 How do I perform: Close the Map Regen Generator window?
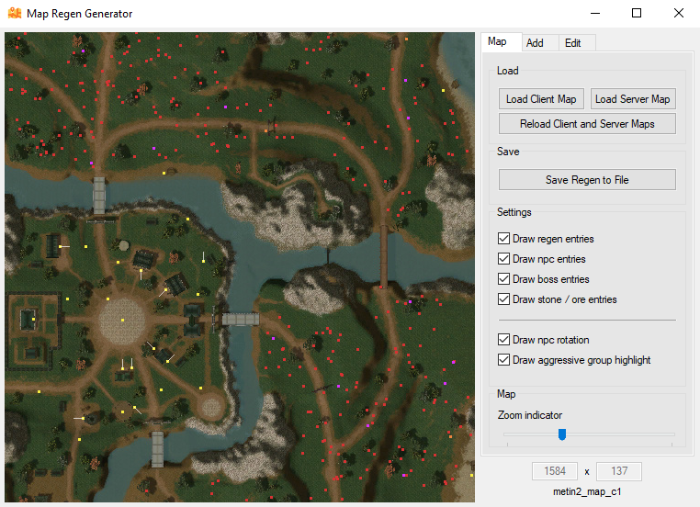678,14
